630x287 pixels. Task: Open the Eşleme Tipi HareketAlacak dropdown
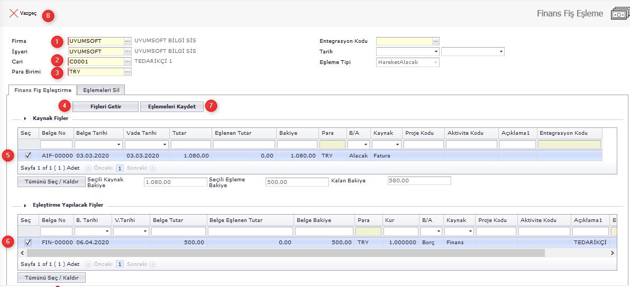pos(436,62)
